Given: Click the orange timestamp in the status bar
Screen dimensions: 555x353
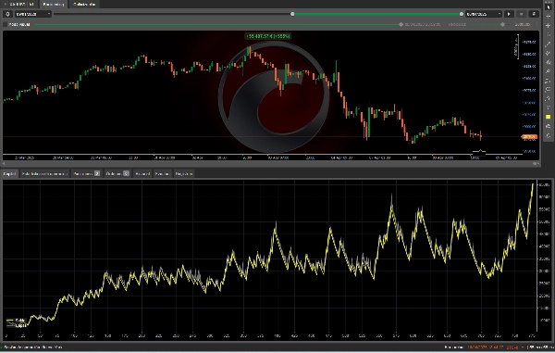Looking at the screenshot, I should coord(486,347).
